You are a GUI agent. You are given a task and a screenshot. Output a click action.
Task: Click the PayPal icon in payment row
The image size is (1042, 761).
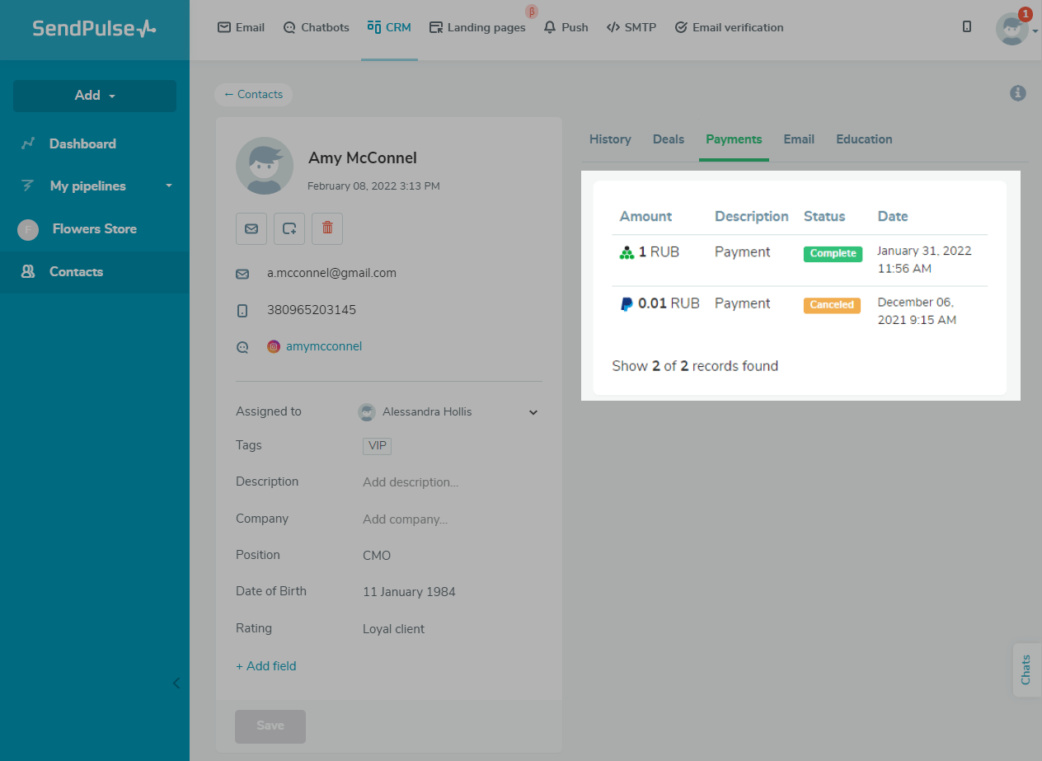[x=627, y=304]
